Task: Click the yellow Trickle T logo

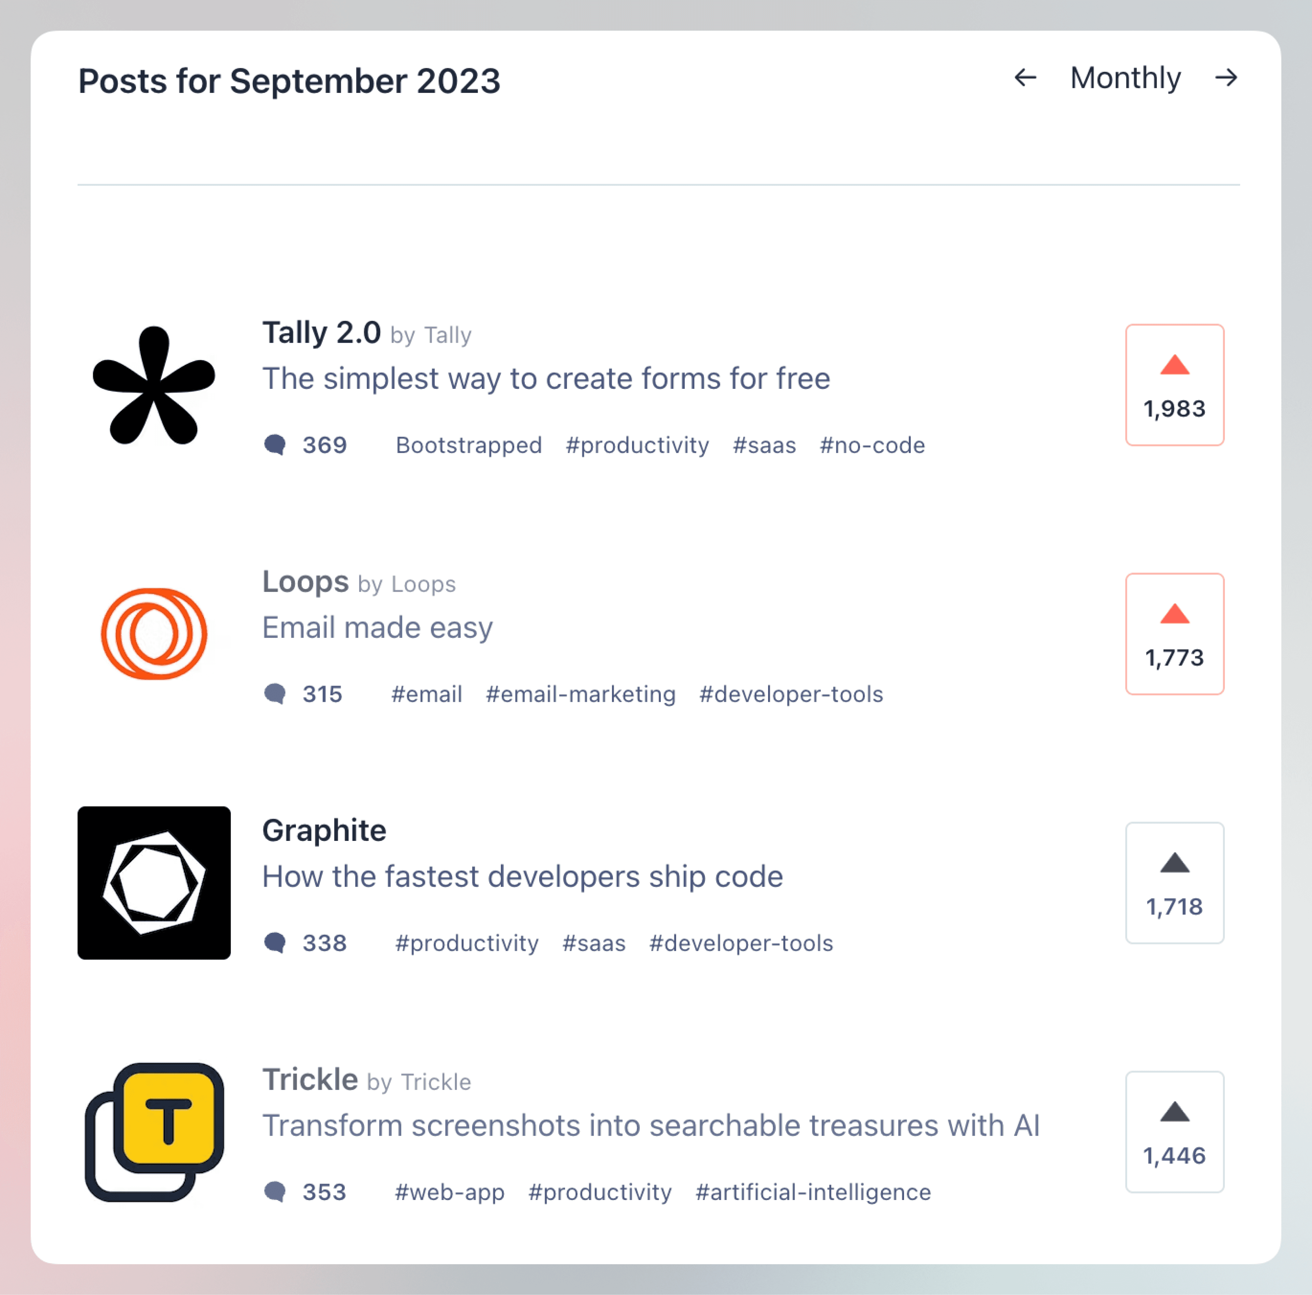Action: (154, 1131)
